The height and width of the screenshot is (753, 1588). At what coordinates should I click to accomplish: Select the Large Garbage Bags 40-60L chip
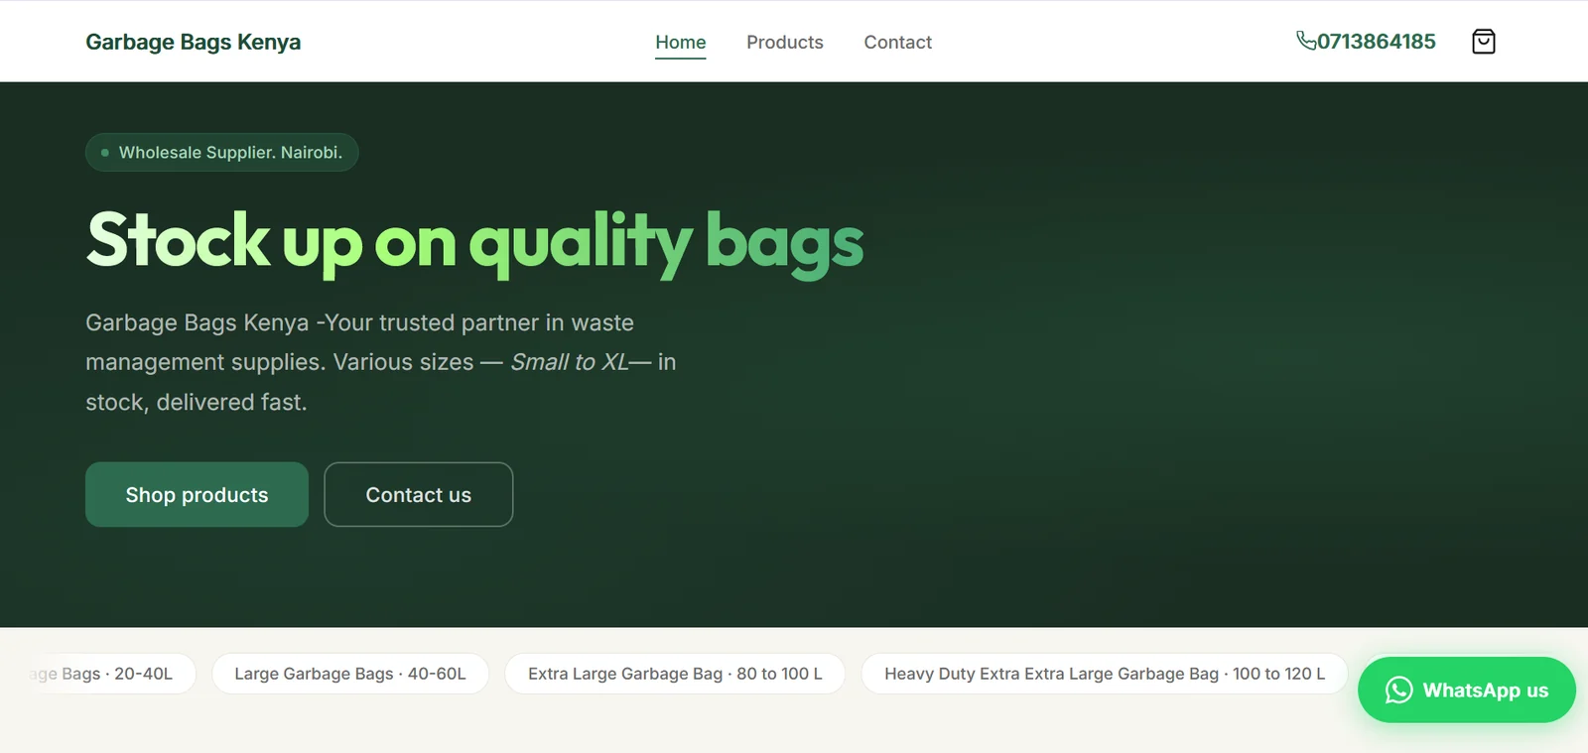tap(350, 674)
